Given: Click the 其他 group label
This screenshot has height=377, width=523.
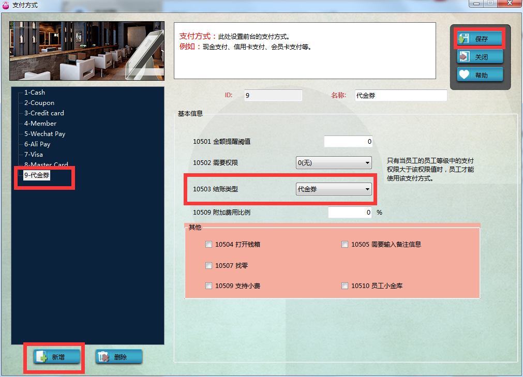Looking at the screenshot, I should coord(195,228).
